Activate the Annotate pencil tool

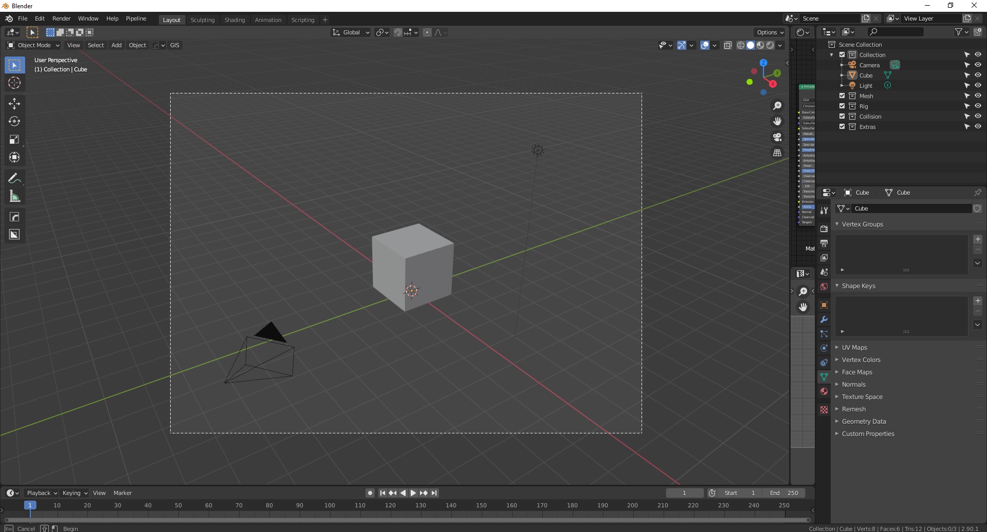click(14, 179)
